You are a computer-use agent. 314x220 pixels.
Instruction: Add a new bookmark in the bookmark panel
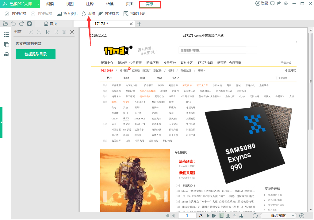coord(48,32)
